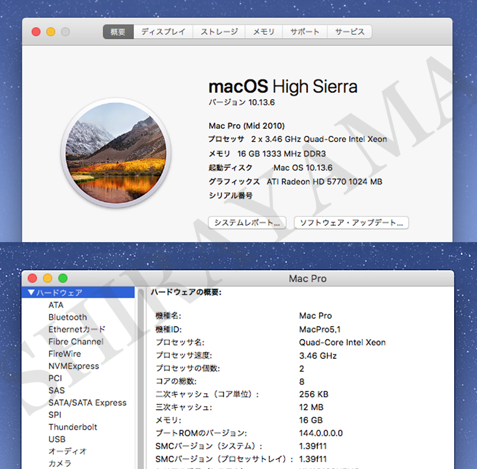Click the ソフトウェア・アップデート button

click(x=351, y=223)
